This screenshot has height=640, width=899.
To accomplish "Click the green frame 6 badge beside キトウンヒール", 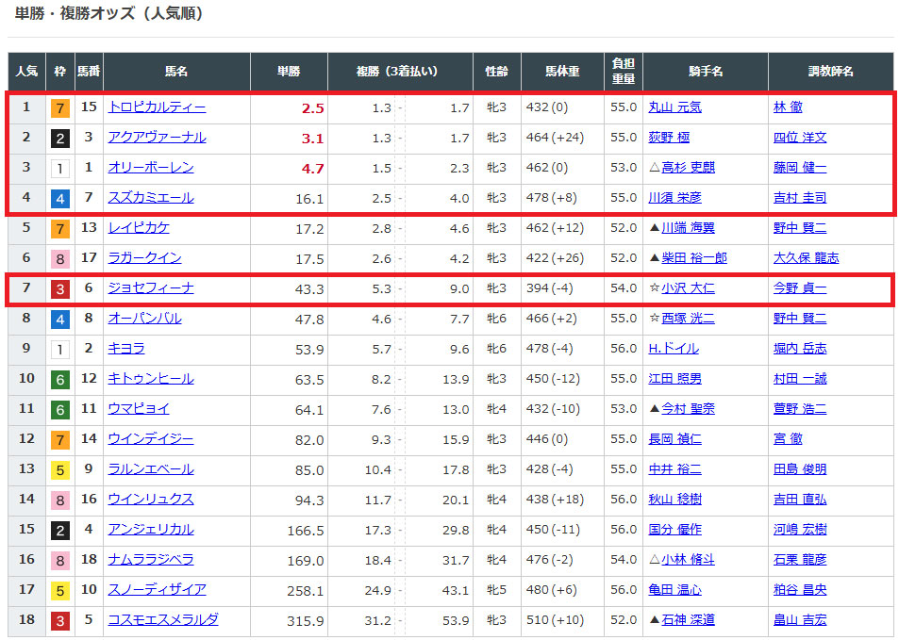I will tap(60, 380).
